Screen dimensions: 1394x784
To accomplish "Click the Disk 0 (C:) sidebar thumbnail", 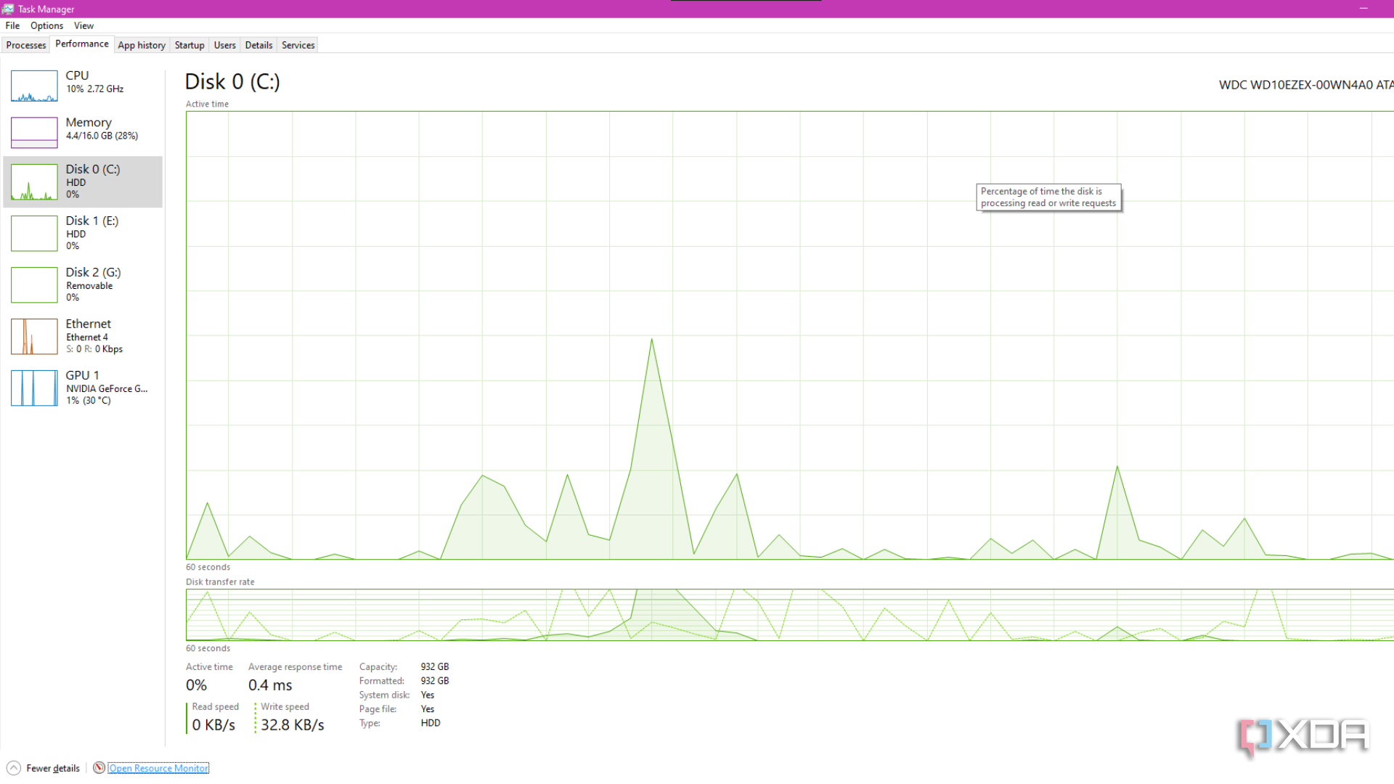I will click(x=34, y=182).
